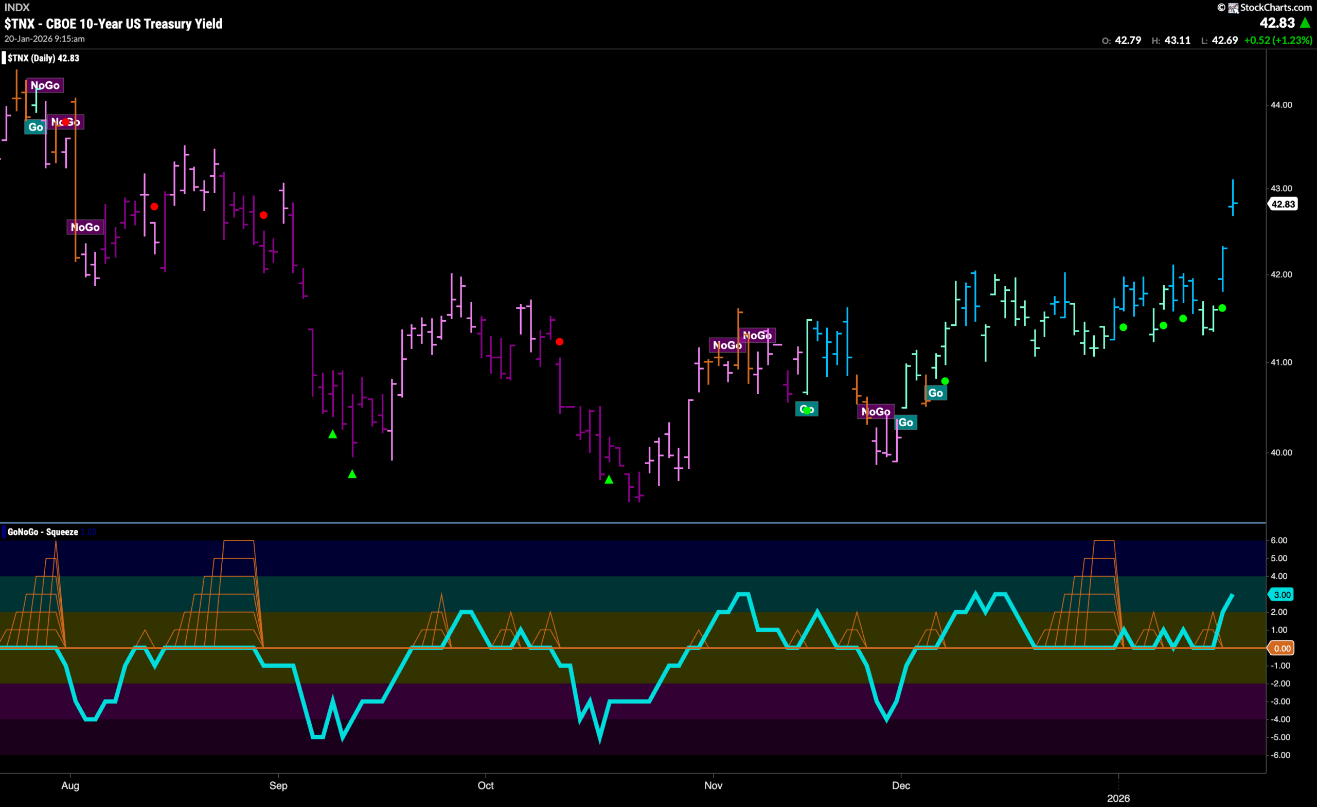Viewport: 1317px width, 807px height.
Task: Click the 2026 year label on time axis
Action: point(1118,798)
